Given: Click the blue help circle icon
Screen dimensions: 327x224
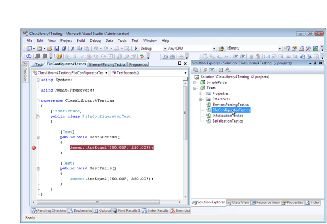Looking at the screenshot, I should (x=29, y=56).
